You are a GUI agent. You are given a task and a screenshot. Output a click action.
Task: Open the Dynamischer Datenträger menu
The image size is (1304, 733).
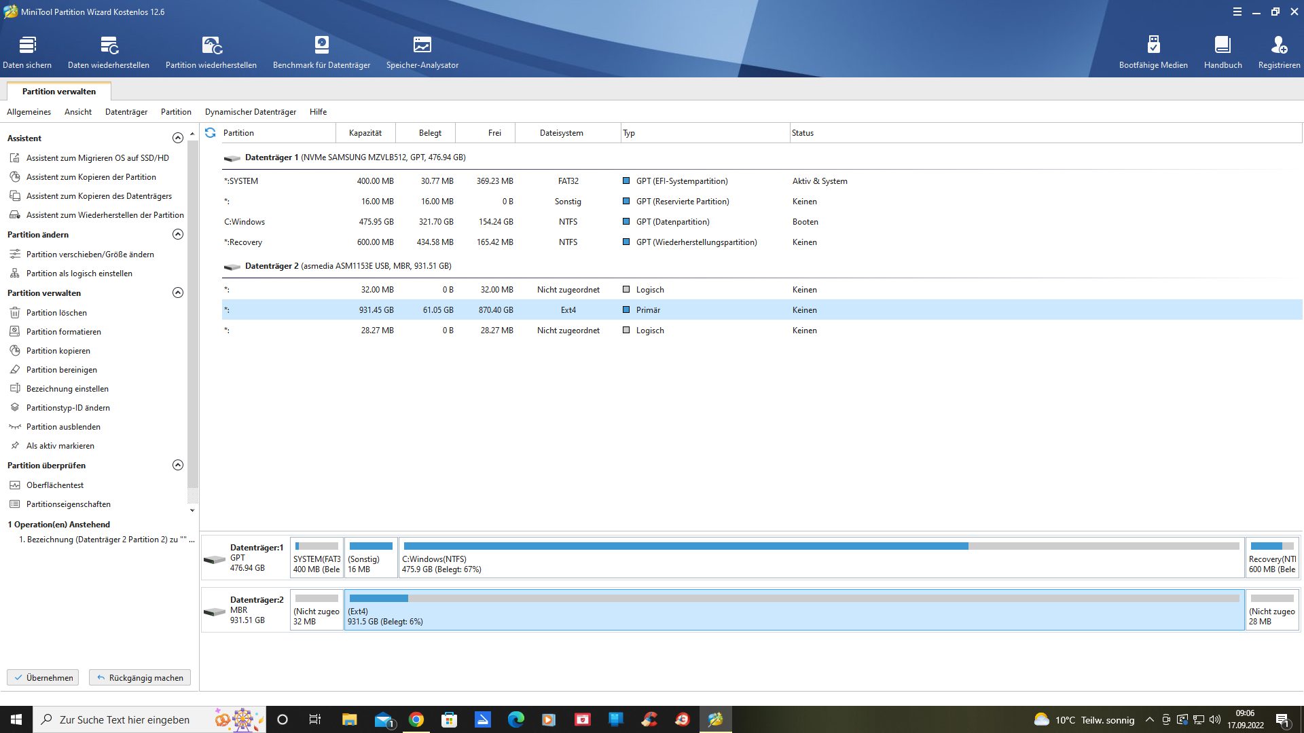point(251,112)
